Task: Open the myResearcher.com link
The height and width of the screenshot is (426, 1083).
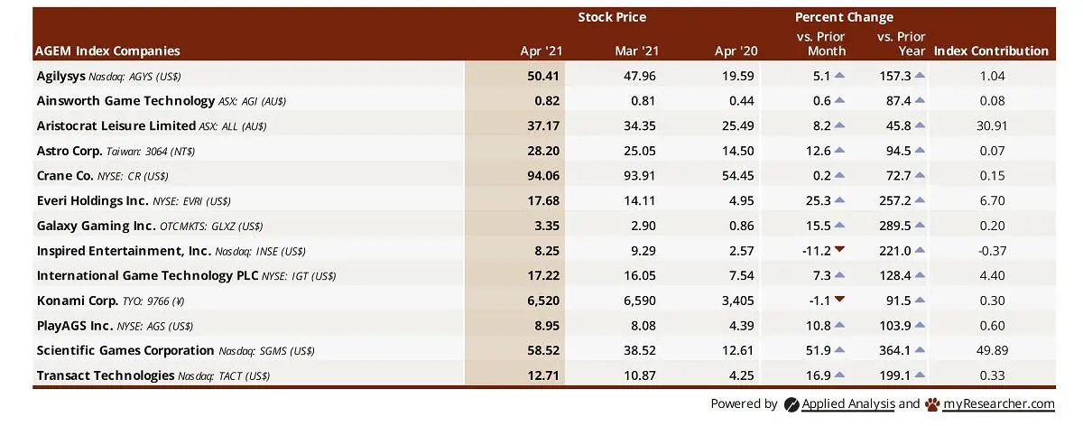Action: click(x=999, y=404)
